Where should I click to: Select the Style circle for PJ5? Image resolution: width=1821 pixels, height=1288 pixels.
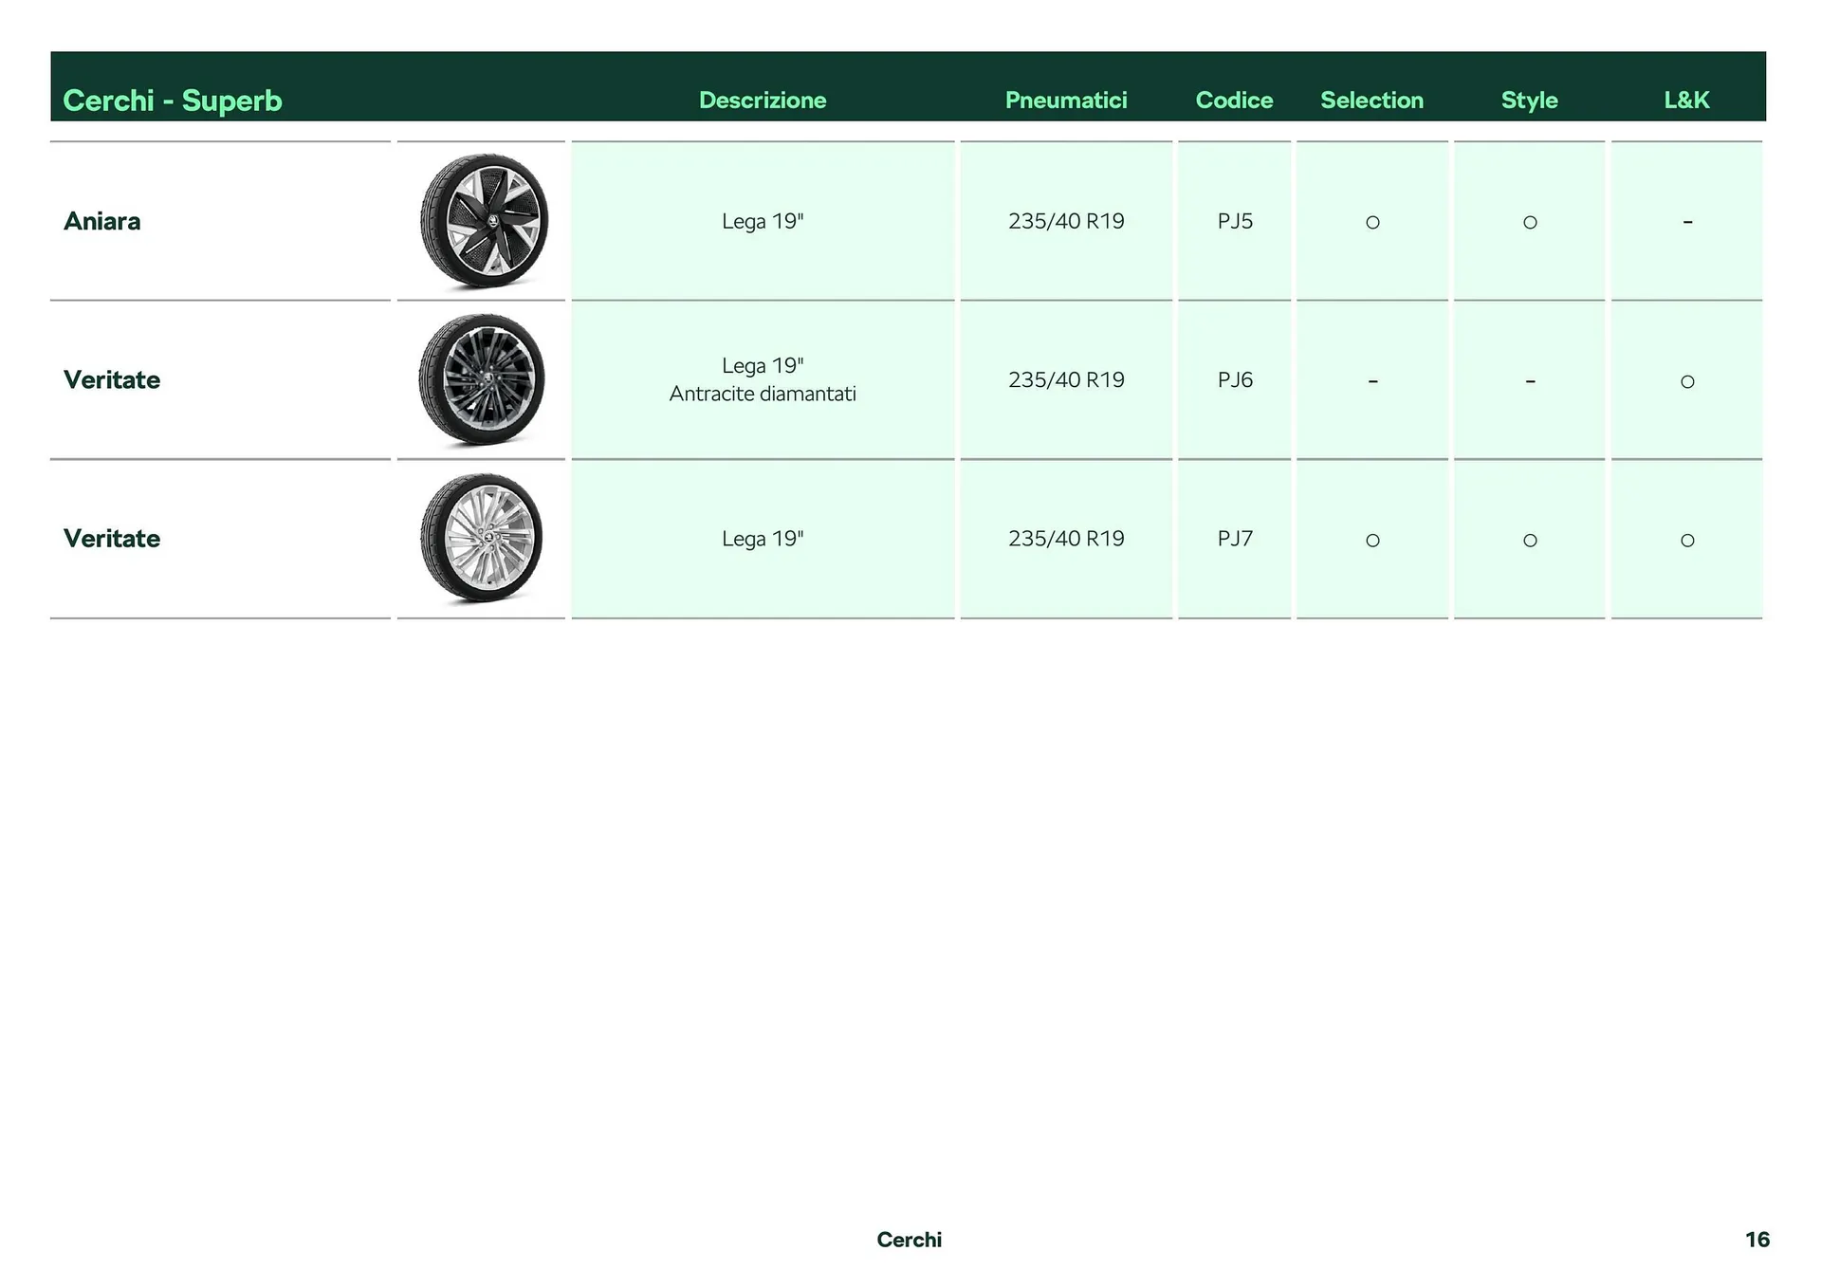1529,222
